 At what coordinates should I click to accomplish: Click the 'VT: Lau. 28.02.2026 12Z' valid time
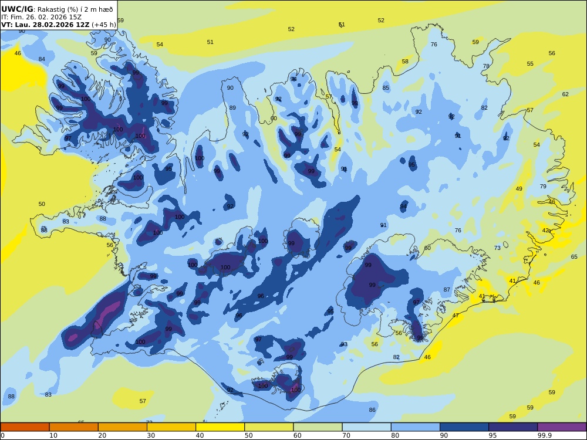coord(45,25)
